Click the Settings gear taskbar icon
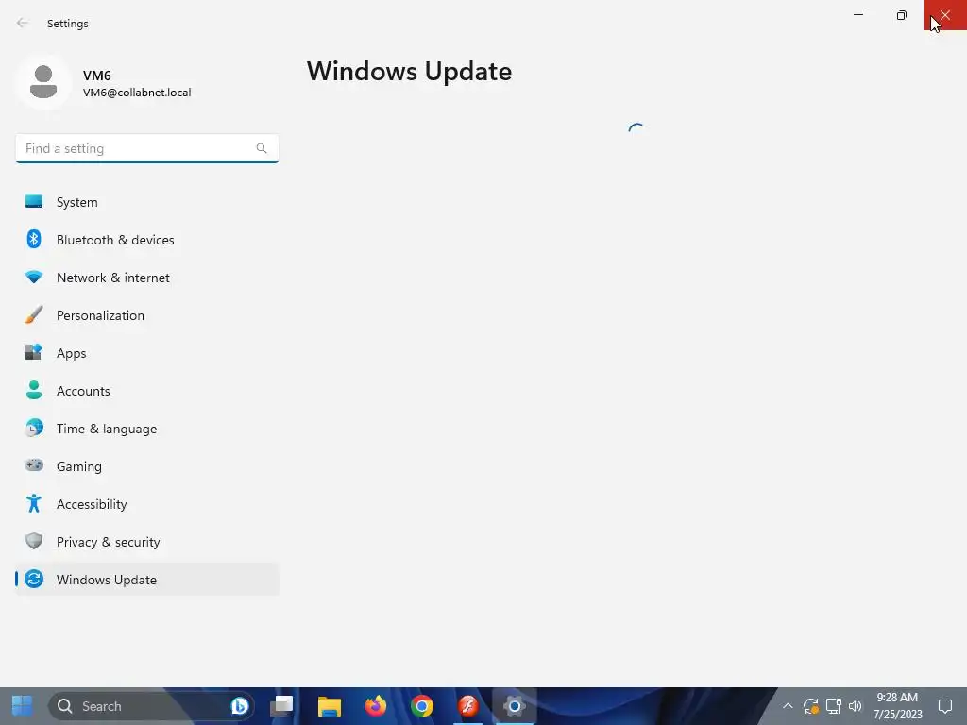The width and height of the screenshot is (967, 725). click(515, 706)
